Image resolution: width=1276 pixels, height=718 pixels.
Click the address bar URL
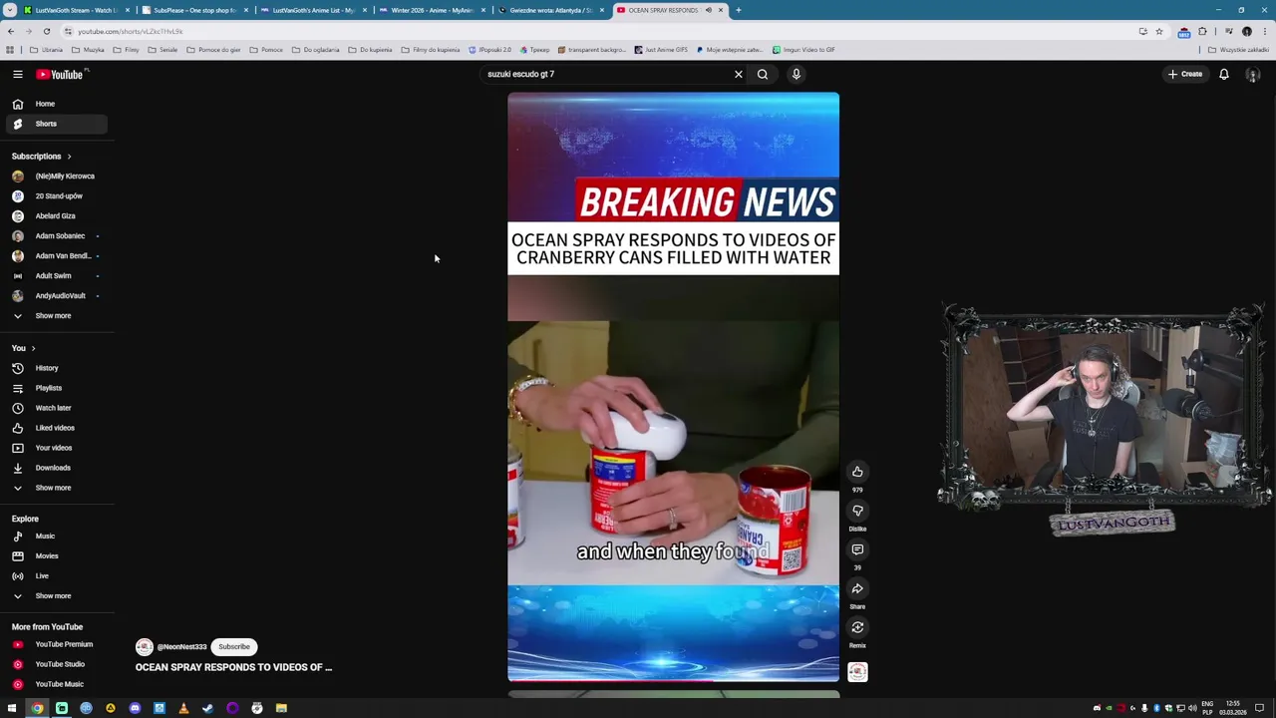click(x=130, y=32)
